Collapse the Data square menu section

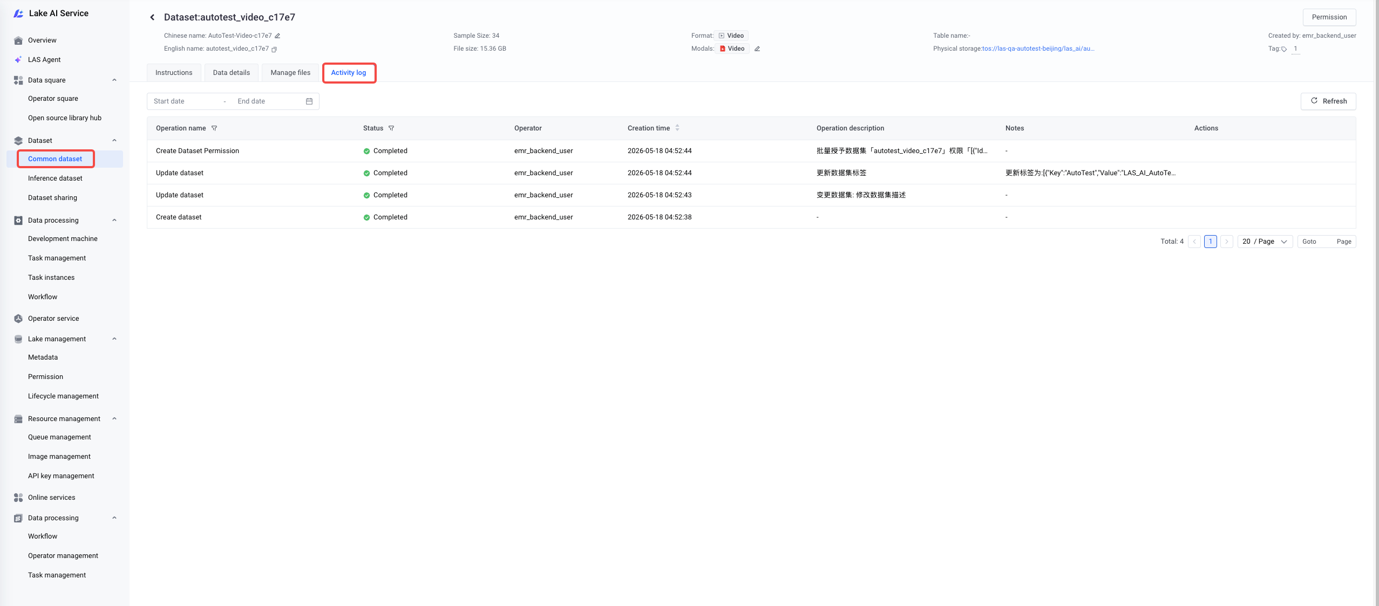tap(114, 80)
